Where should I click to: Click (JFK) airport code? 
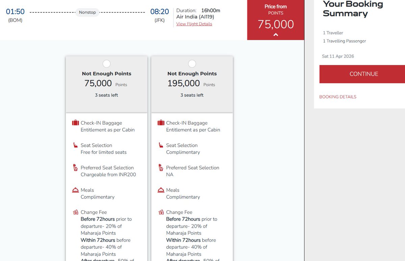pos(160,20)
